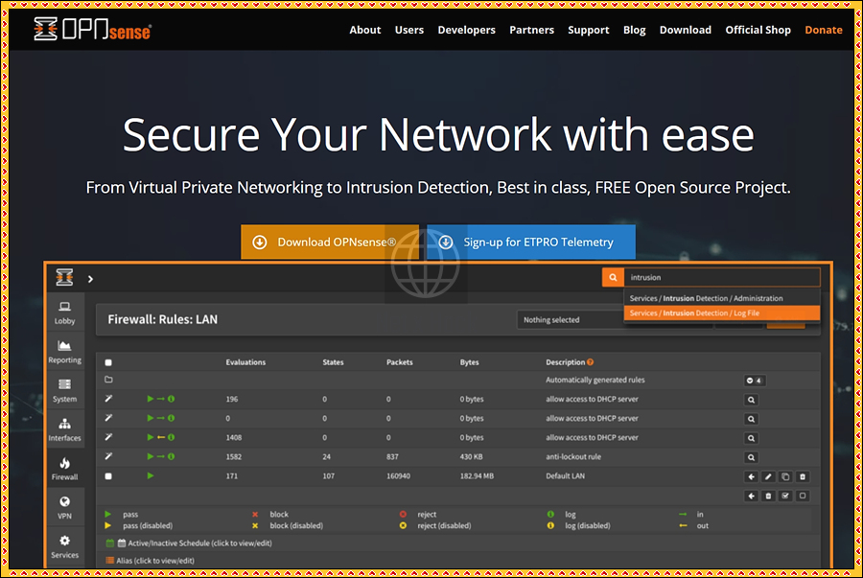
Task: Click magnifier for rule with 196 evaluations
Action: point(751,400)
